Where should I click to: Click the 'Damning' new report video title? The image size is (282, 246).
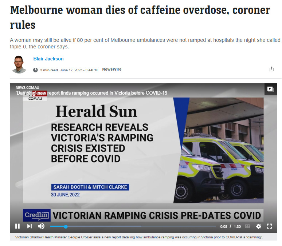pyautogui.click(x=91, y=93)
